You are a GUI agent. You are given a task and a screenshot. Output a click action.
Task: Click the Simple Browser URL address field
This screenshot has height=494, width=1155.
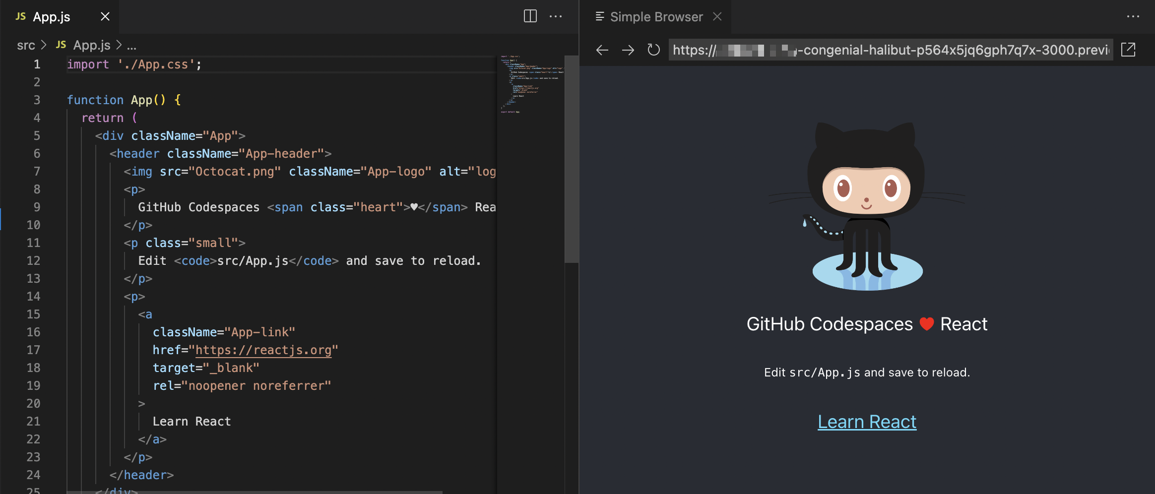[x=890, y=50]
